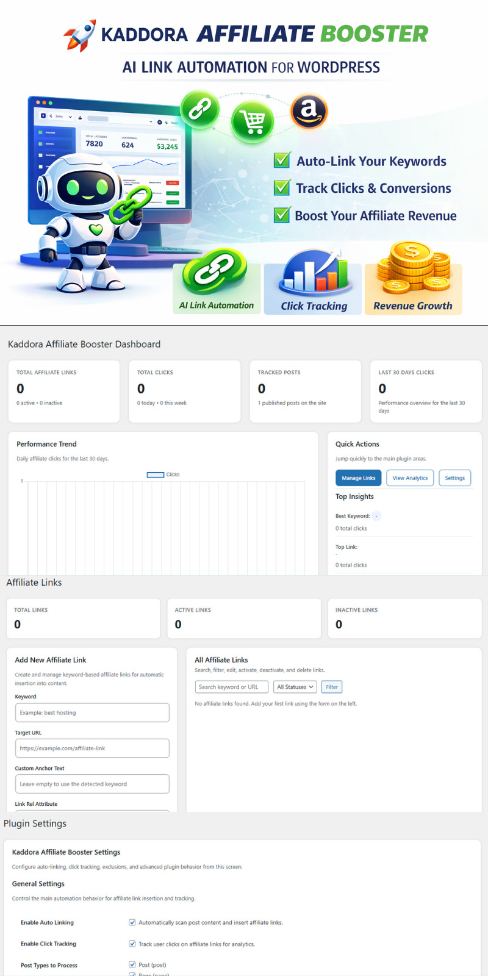Focus the Search keyword or URL field
Image resolution: width=488 pixels, height=976 pixels.
coord(232,687)
